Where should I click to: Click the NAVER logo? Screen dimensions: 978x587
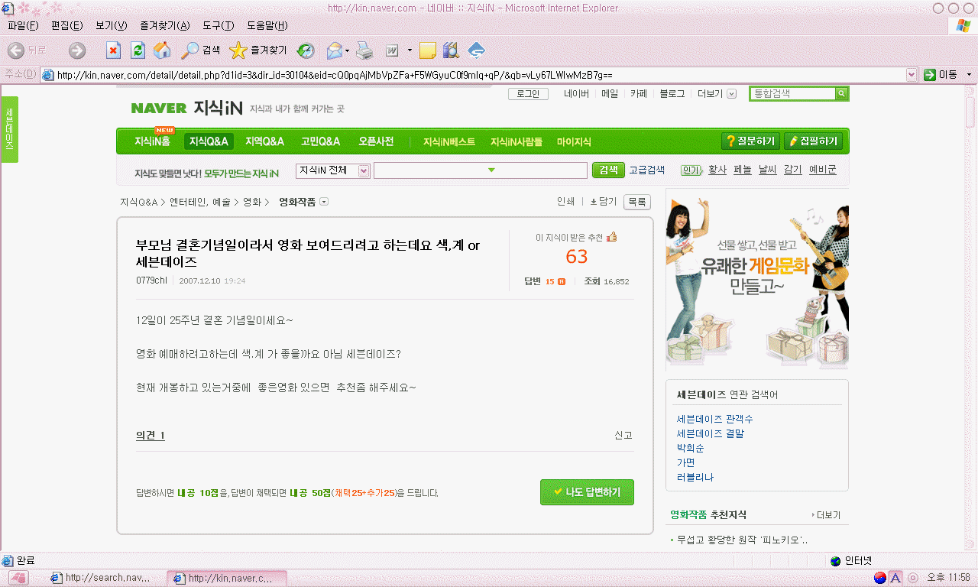click(158, 108)
